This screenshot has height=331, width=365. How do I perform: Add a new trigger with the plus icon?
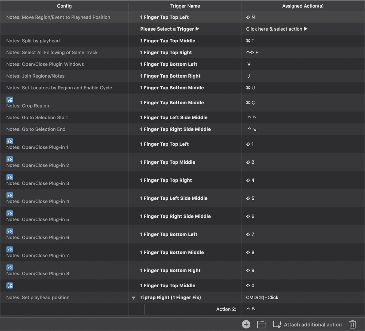point(246,324)
